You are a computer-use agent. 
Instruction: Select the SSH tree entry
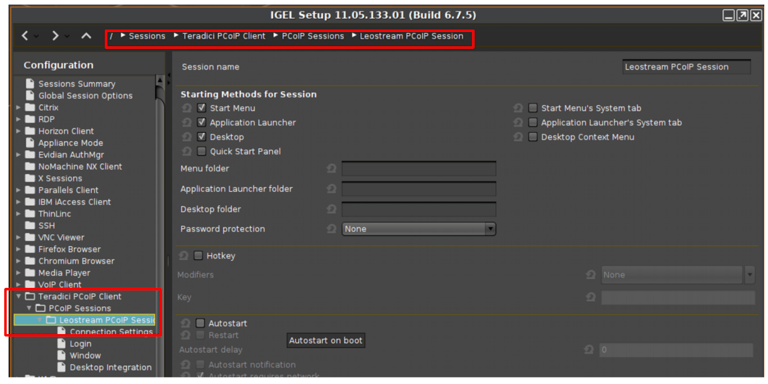click(x=47, y=226)
